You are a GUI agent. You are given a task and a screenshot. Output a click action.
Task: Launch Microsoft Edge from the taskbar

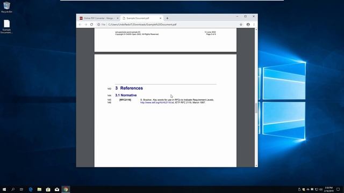click(x=31, y=189)
